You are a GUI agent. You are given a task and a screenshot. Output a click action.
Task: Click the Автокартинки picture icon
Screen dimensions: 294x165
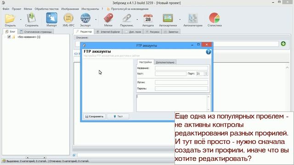[168, 18]
